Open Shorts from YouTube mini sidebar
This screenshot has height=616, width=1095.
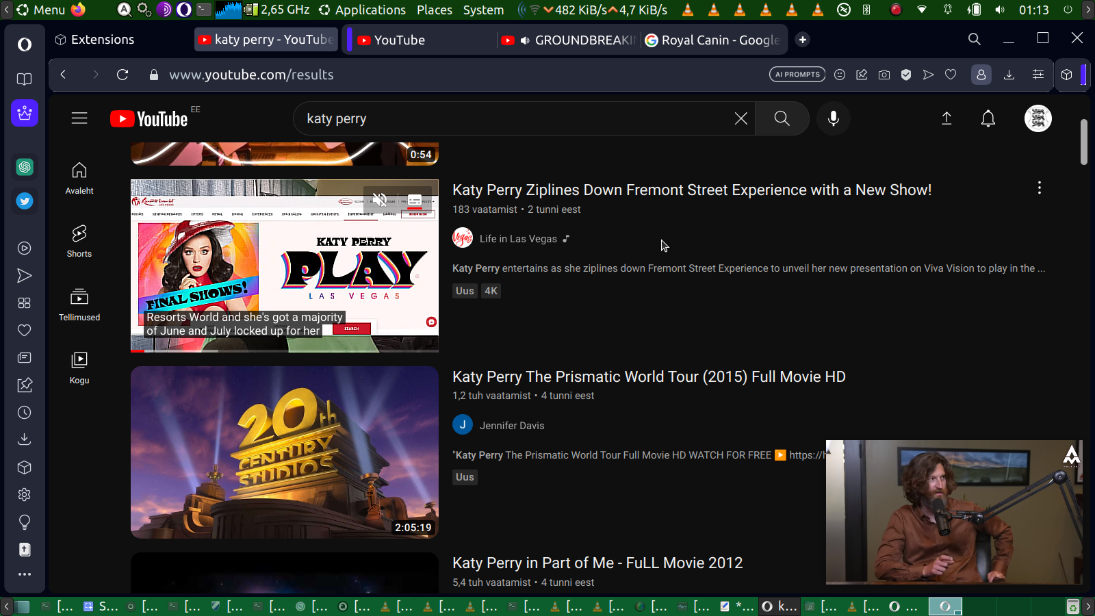(79, 241)
